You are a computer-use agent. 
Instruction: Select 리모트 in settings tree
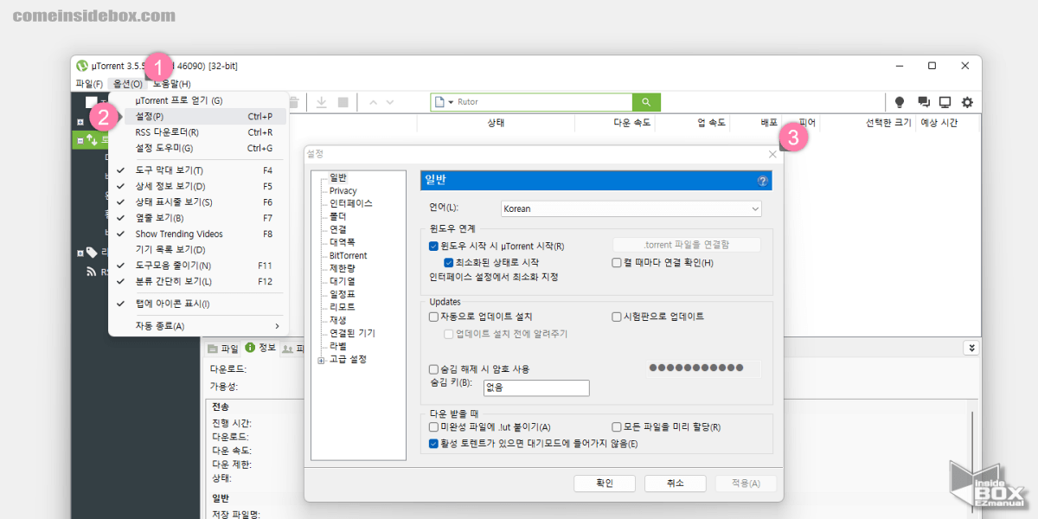(x=342, y=307)
